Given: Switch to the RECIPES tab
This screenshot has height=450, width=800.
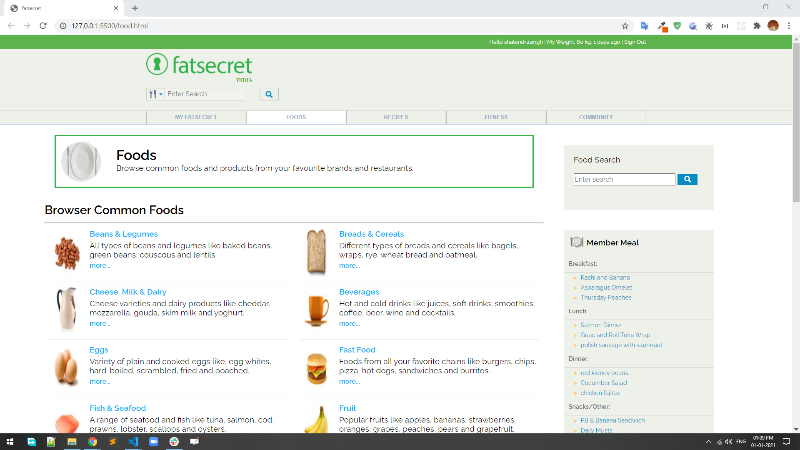Looking at the screenshot, I should 396,117.
